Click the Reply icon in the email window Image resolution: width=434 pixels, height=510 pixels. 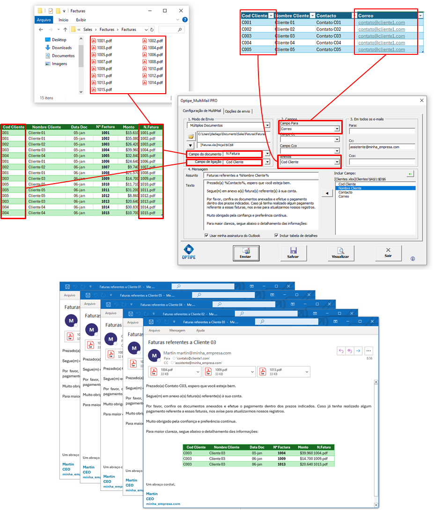pos(341,351)
